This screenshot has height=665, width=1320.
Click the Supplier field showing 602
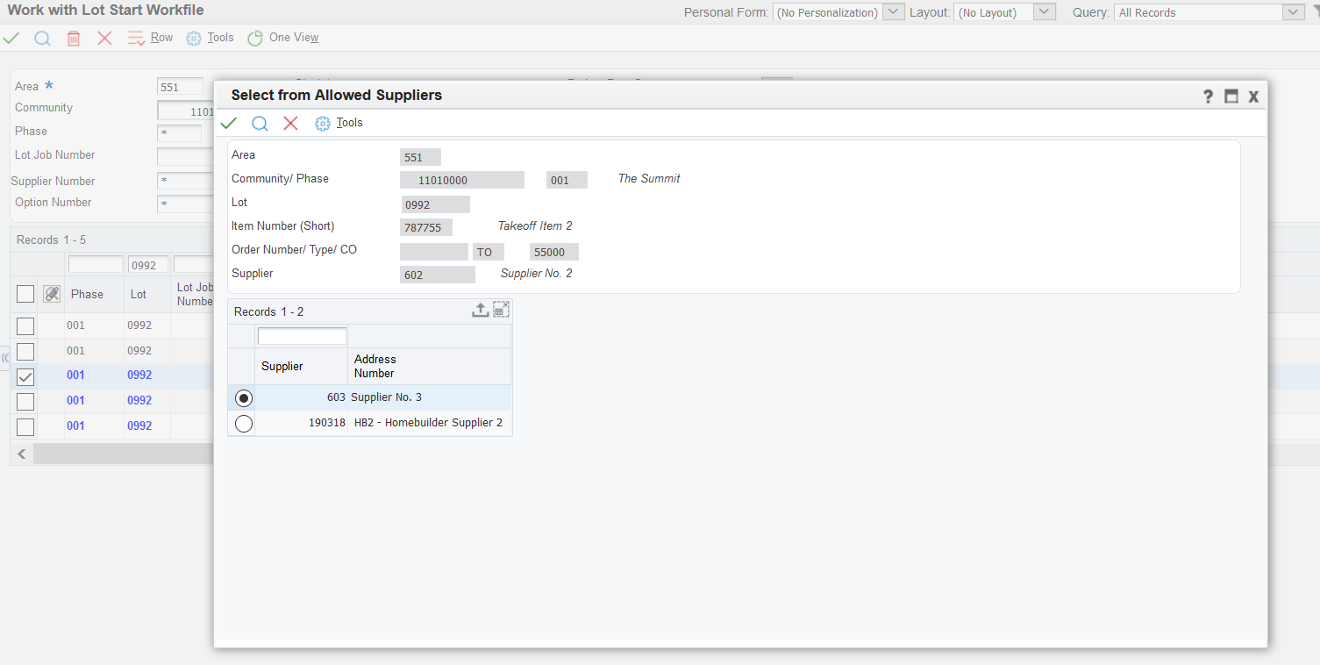[x=438, y=275]
